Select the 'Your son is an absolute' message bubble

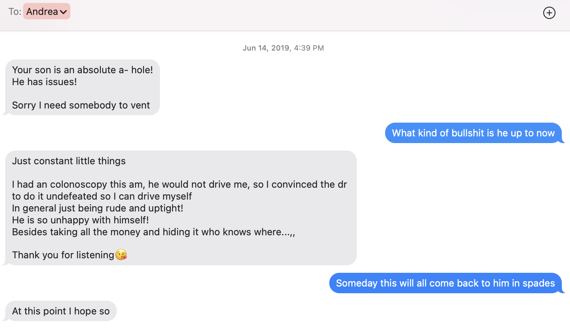(x=83, y=87)
